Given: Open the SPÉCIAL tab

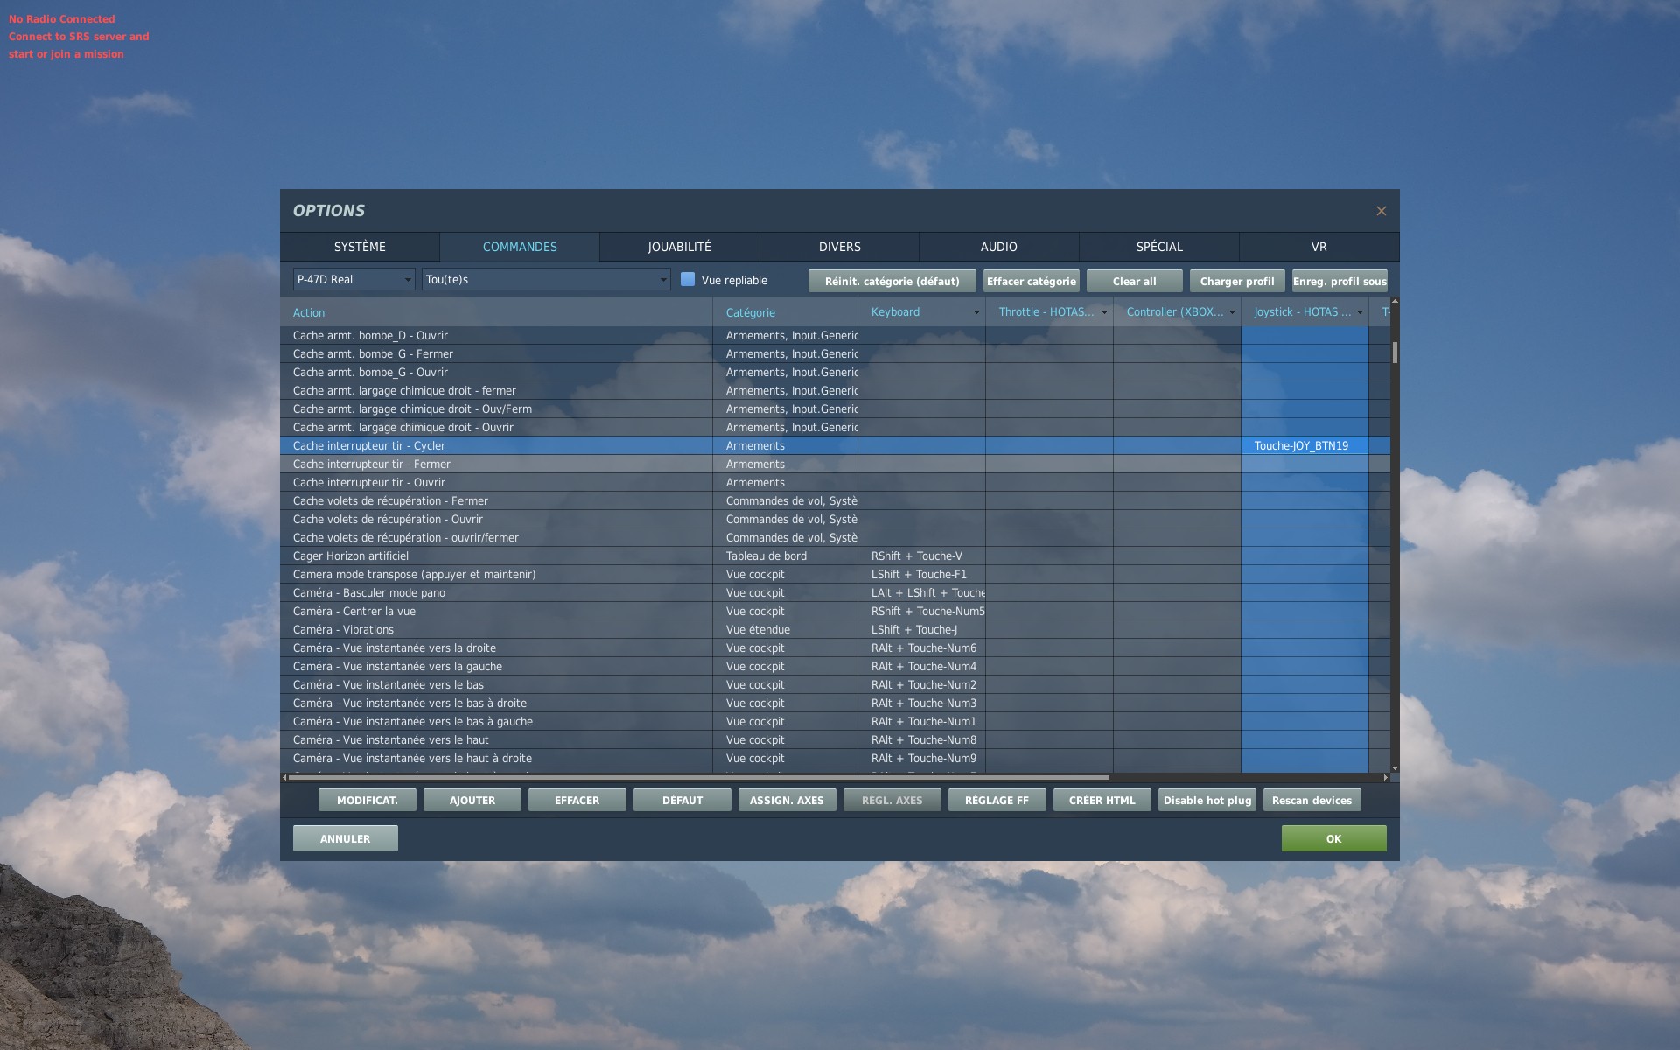Looking at the screenshot, I should (x=1159, y=247).
